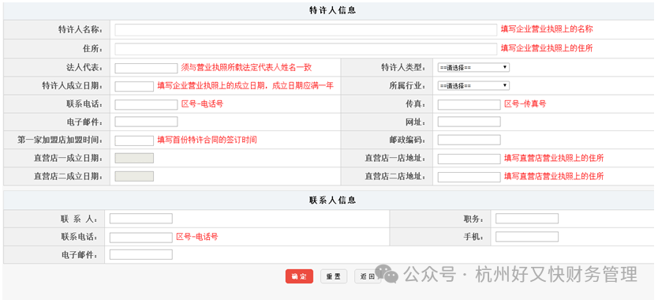658x300 pixels.
Task: Click the 住所 input field
Action: point(305,49)
